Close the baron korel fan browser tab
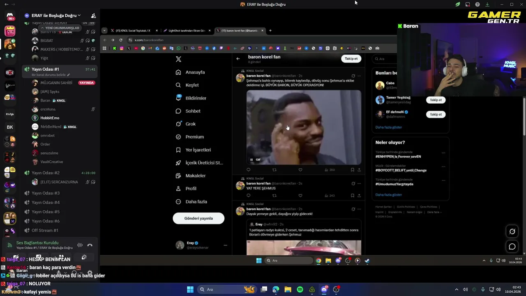 pos(262,30)
